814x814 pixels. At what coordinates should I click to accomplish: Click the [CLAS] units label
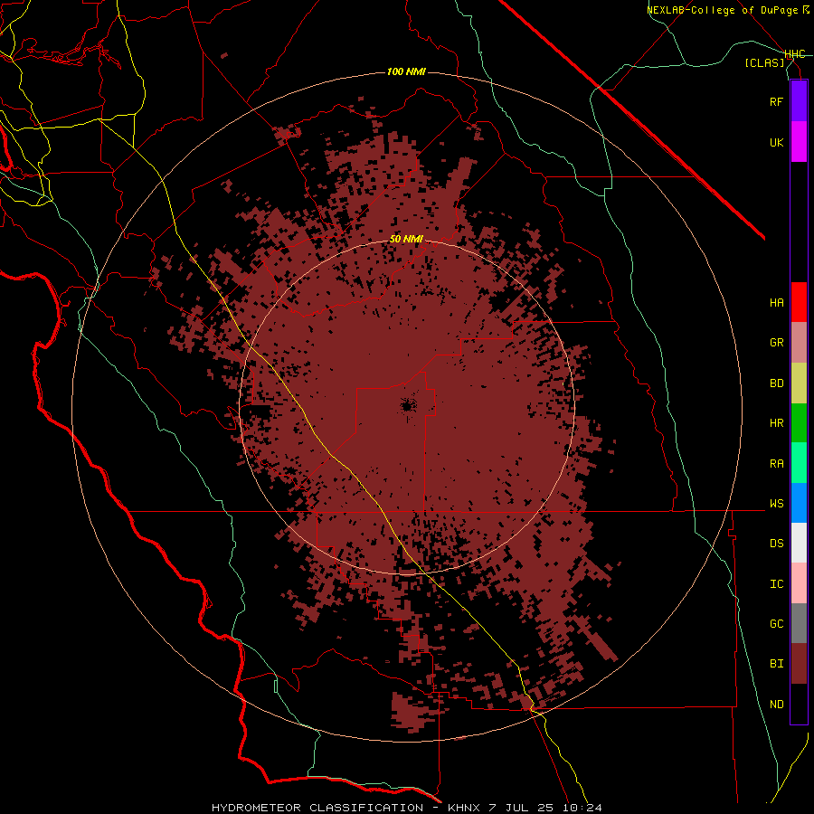tap(764, 62)
